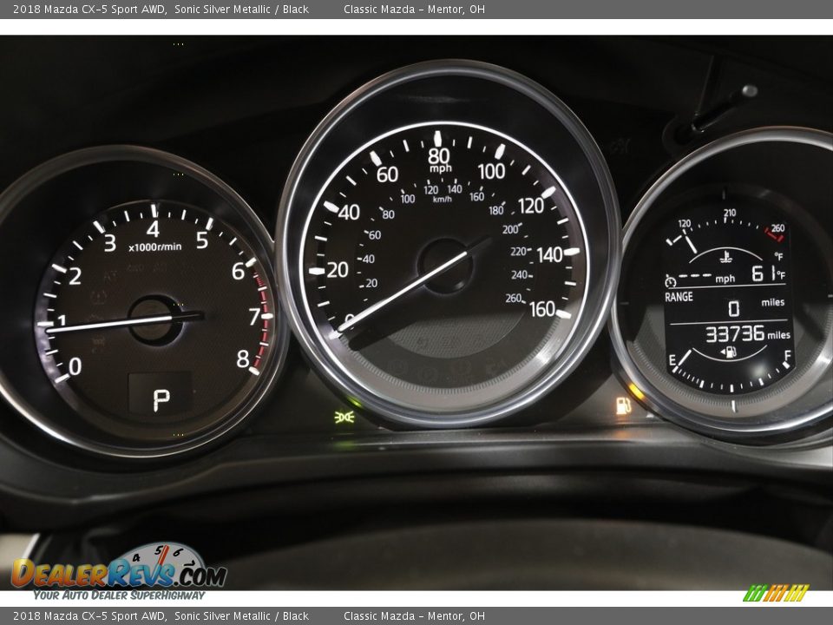Screen dimensions: 833x625
Task: Click the coolant temperature symbol
Action: (x=725, y=256)
